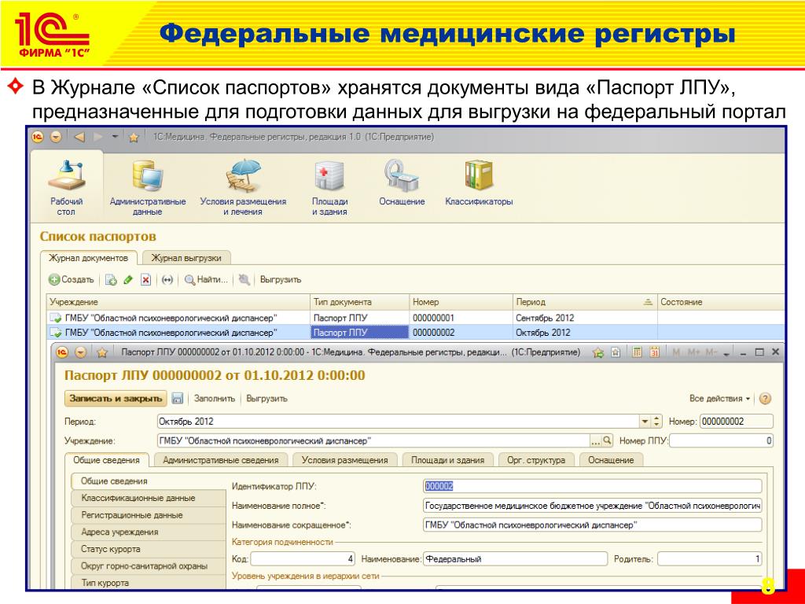The height and width of the screenshot is (604, 805).
Task: Switch to Журнал документов tab
Action: 88,258
